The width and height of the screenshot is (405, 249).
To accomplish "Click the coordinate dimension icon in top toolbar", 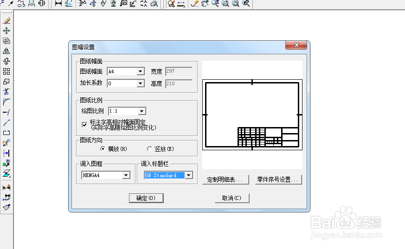I will [69, 3].
